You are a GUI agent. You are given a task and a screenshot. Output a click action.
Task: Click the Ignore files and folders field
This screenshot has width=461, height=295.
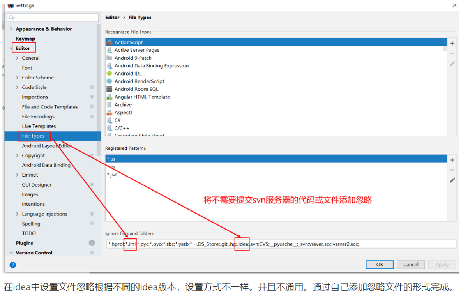(x=281, y=244)
